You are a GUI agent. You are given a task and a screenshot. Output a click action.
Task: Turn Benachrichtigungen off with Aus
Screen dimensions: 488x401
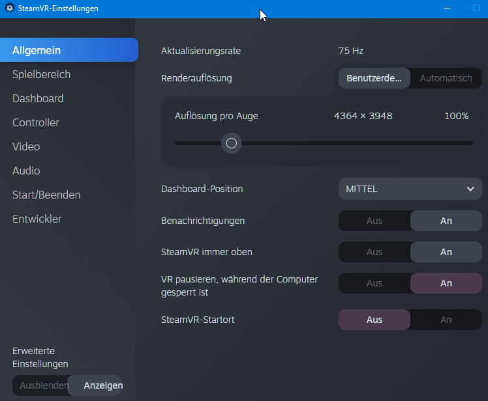click(x=374, y=221)
